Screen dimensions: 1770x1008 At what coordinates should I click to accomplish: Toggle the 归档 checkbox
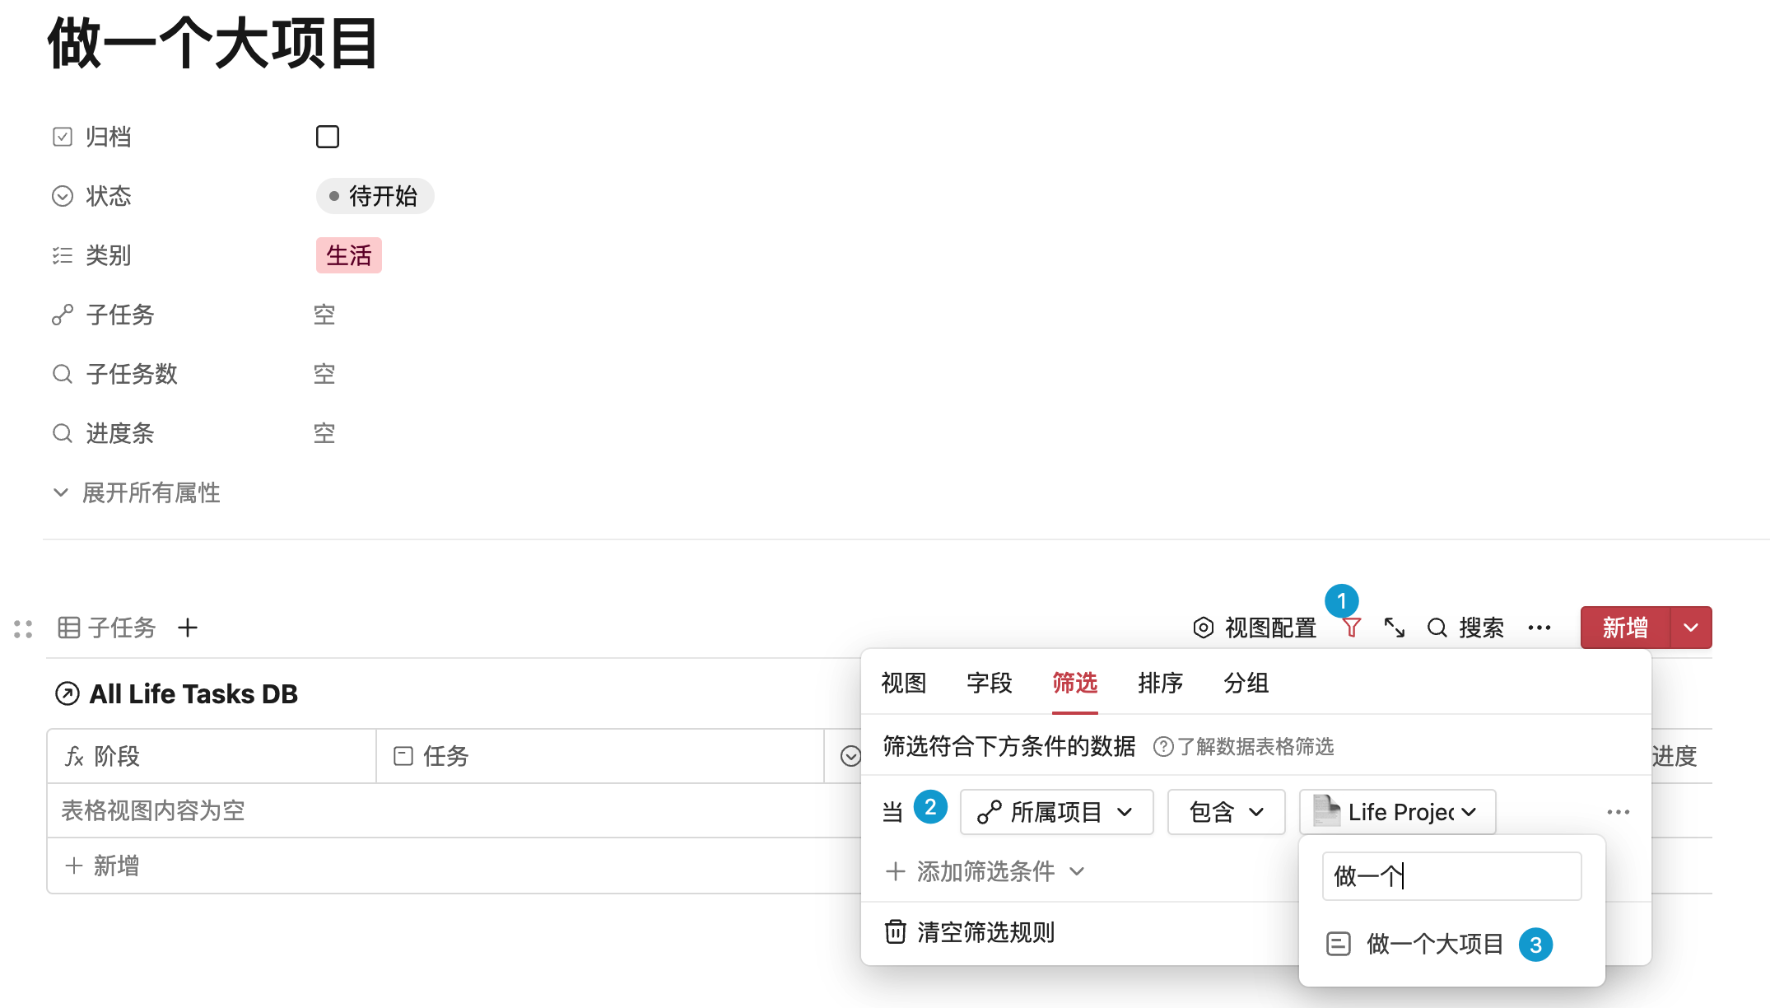click(328, 137)
